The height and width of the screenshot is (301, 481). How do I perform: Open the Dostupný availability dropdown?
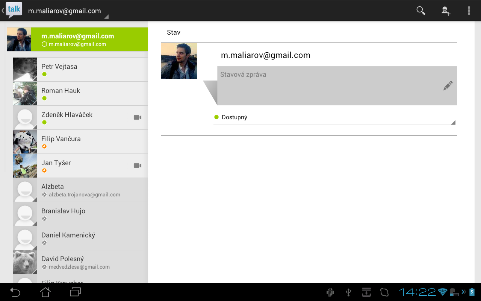(334, 117)
